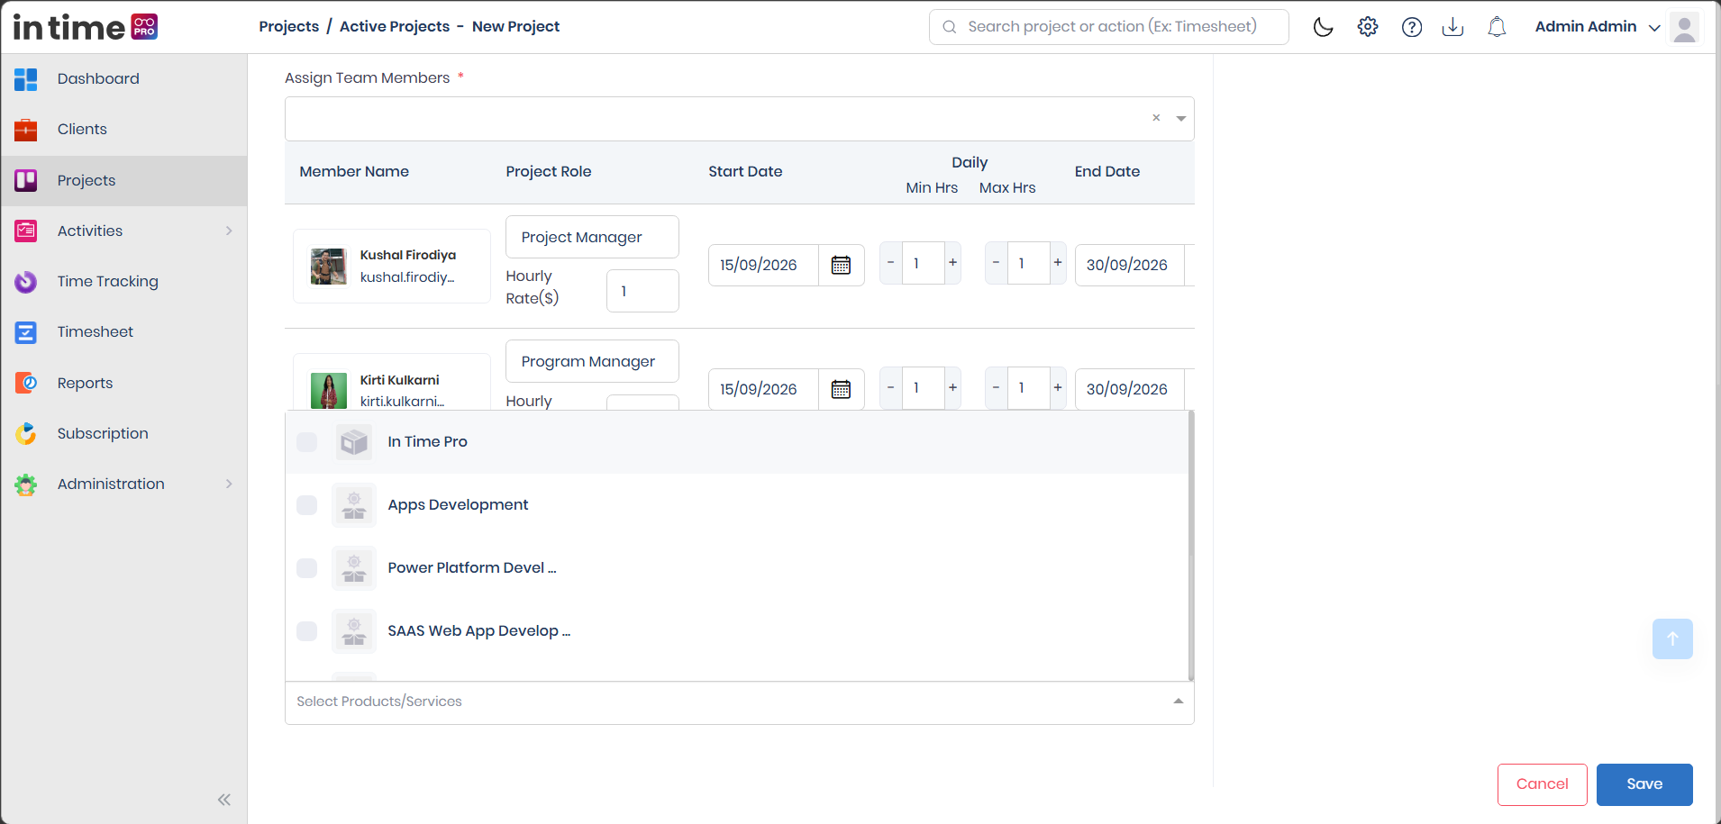Decrease Kushal's Max Hrs
The image size is (1721, 824).
[x=996, y=263]
